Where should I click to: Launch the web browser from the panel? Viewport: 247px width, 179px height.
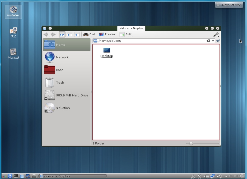tap(28, 176)
